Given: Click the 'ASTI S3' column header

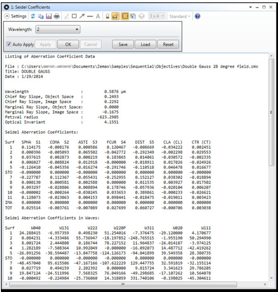Looking at the screenshot, I should [87, 142].
